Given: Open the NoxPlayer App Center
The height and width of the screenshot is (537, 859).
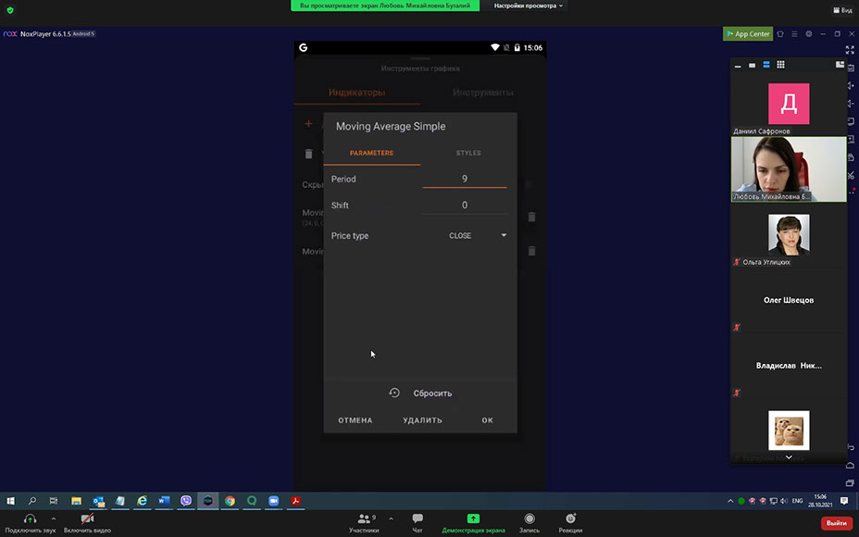Looking at the screenshot, I should click(747, 34).
